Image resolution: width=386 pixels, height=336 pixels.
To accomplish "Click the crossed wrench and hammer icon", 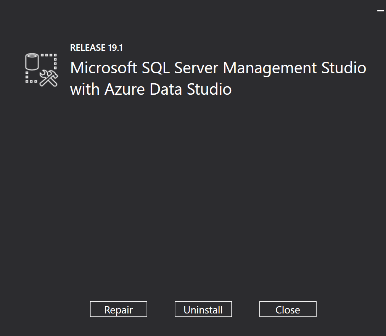I will point(49,78).
